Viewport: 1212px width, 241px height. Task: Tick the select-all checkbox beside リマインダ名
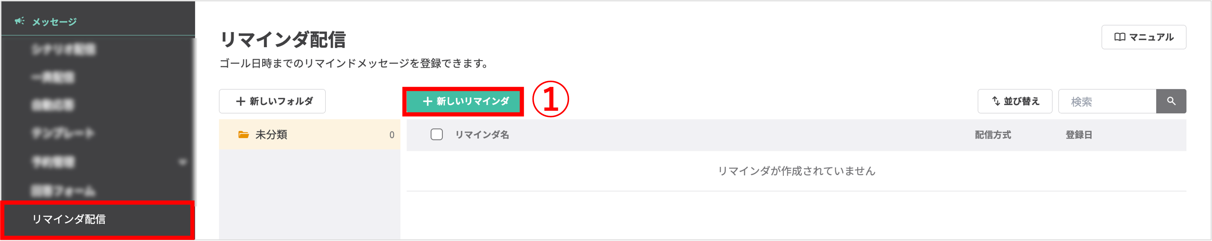[x=436, y=135]
